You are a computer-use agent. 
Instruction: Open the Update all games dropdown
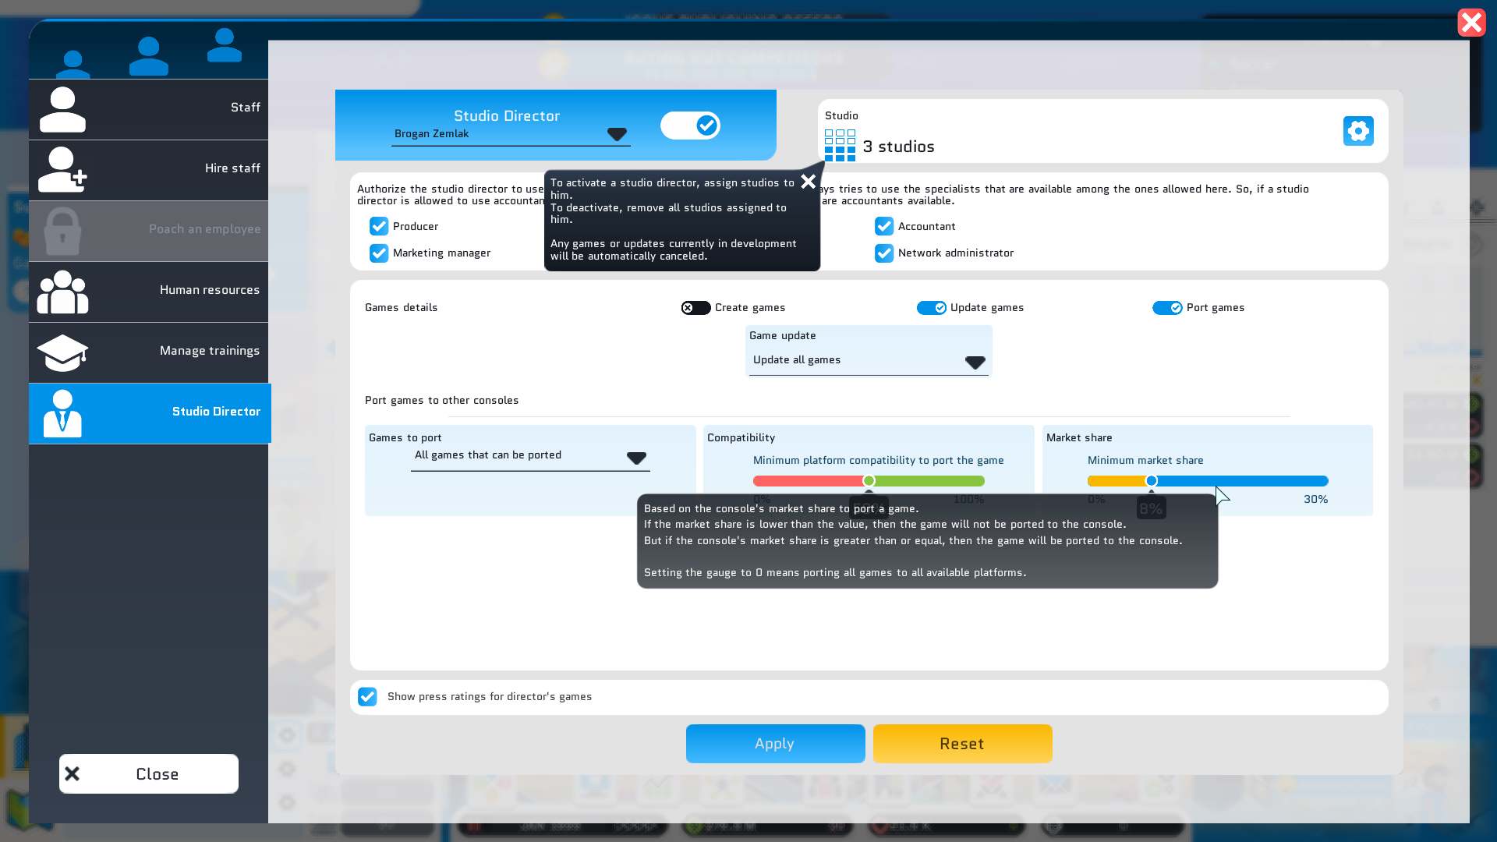[869, 361]
